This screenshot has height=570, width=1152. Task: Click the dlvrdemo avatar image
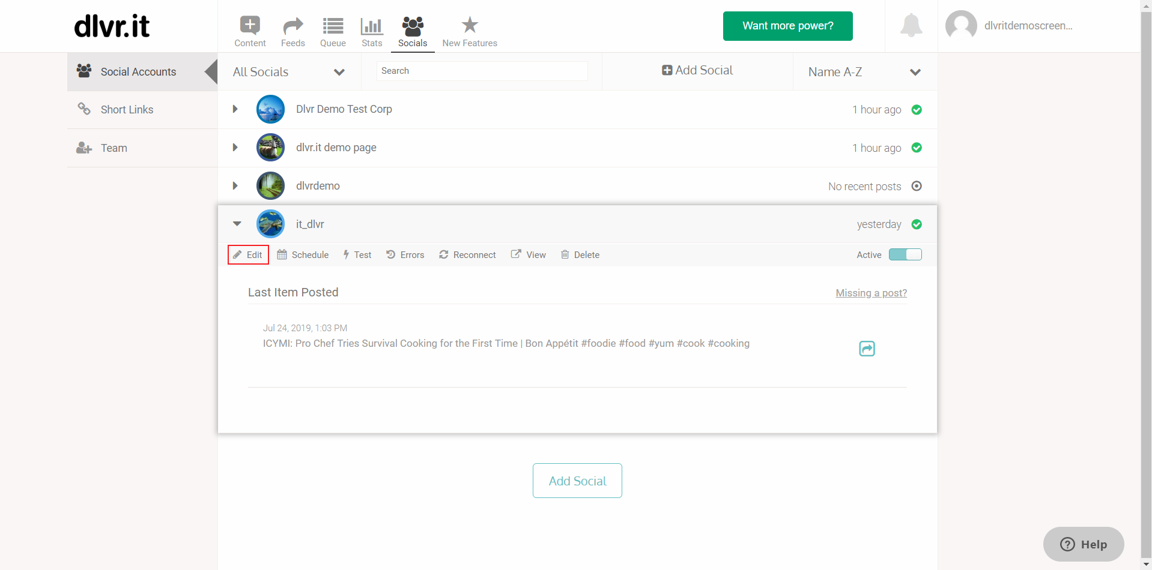pos(270,186)
